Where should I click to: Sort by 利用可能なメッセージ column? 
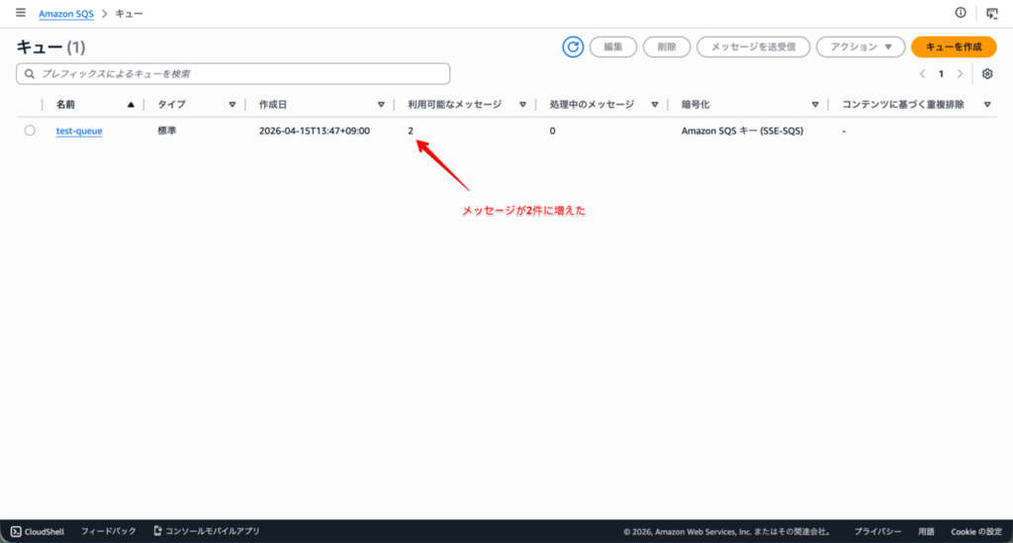pos(522,105)
